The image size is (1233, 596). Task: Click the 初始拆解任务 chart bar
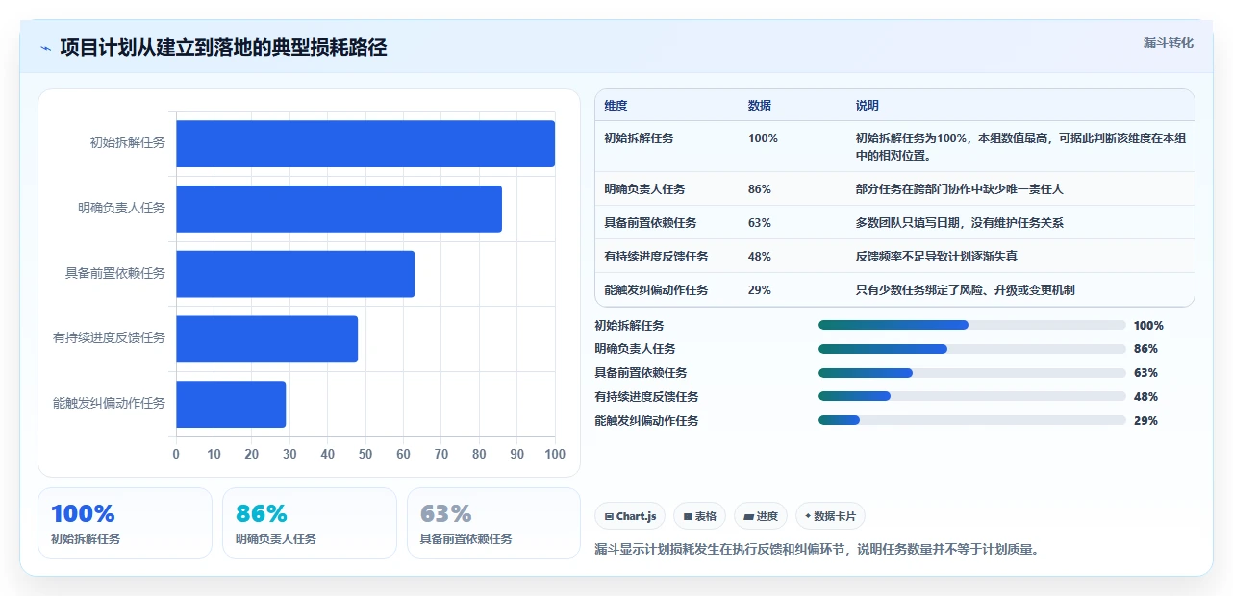coord(365,143)
